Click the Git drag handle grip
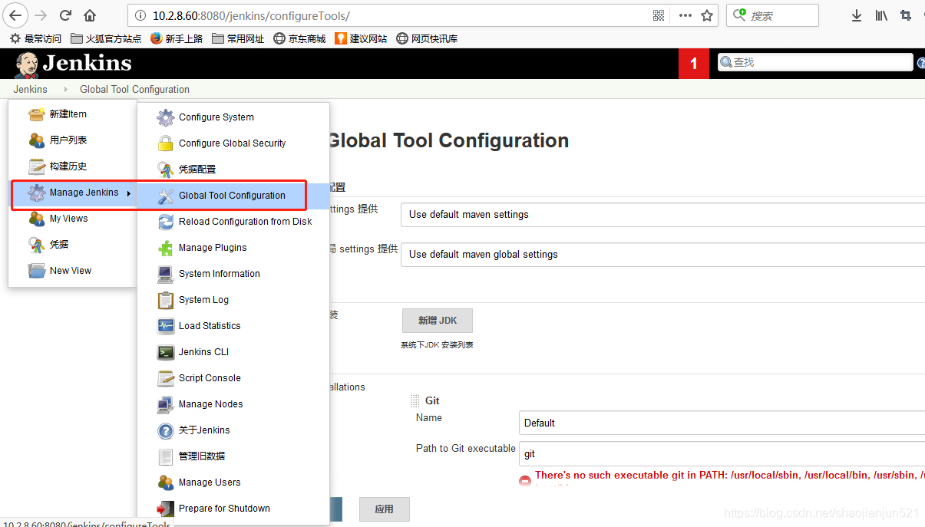925x527 pixels. click(415, 401)
